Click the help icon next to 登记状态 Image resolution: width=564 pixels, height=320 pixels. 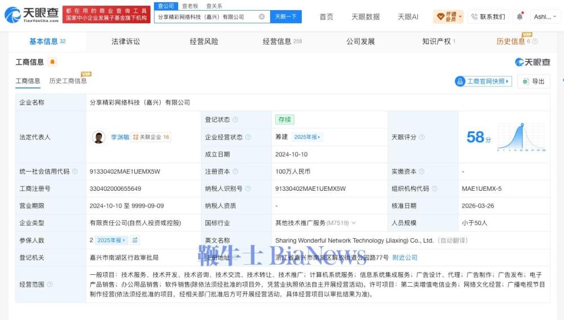tap(235, 120)
